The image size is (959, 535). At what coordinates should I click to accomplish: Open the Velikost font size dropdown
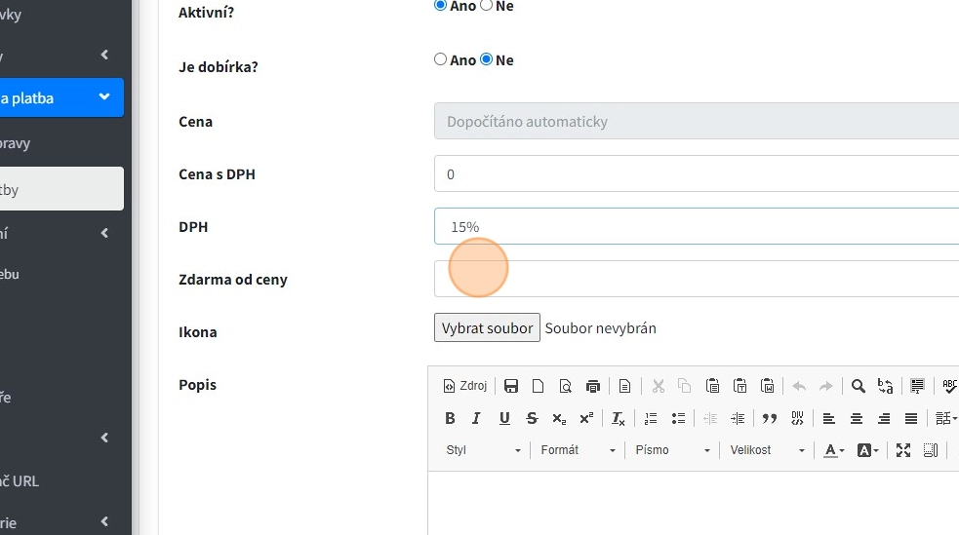coord(767,450)
